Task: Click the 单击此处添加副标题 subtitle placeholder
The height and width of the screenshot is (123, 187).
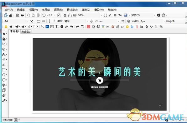Action: [x=100, y=87]
